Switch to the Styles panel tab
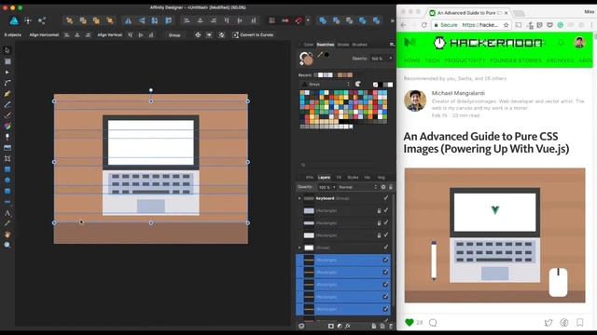The width and height of the screenshot is (597, 335). point(353,178)
